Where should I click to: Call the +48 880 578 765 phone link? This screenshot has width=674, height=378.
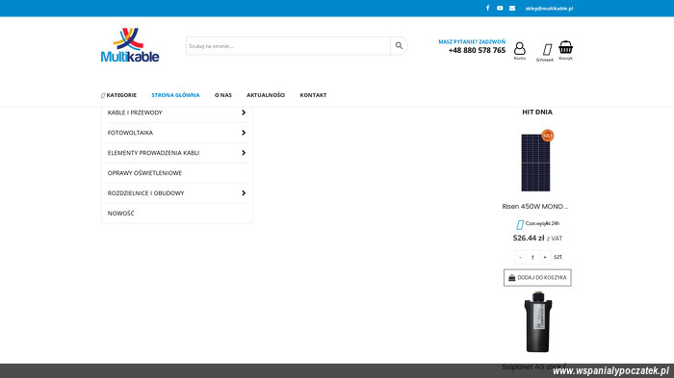coord(477,50)
